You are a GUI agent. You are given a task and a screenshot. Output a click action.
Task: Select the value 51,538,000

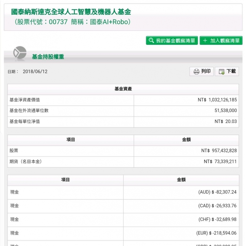[226, 111]
